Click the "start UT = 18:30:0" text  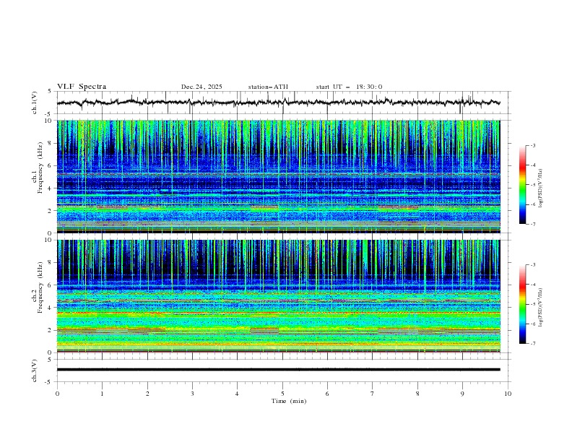[x=349, y=87]
